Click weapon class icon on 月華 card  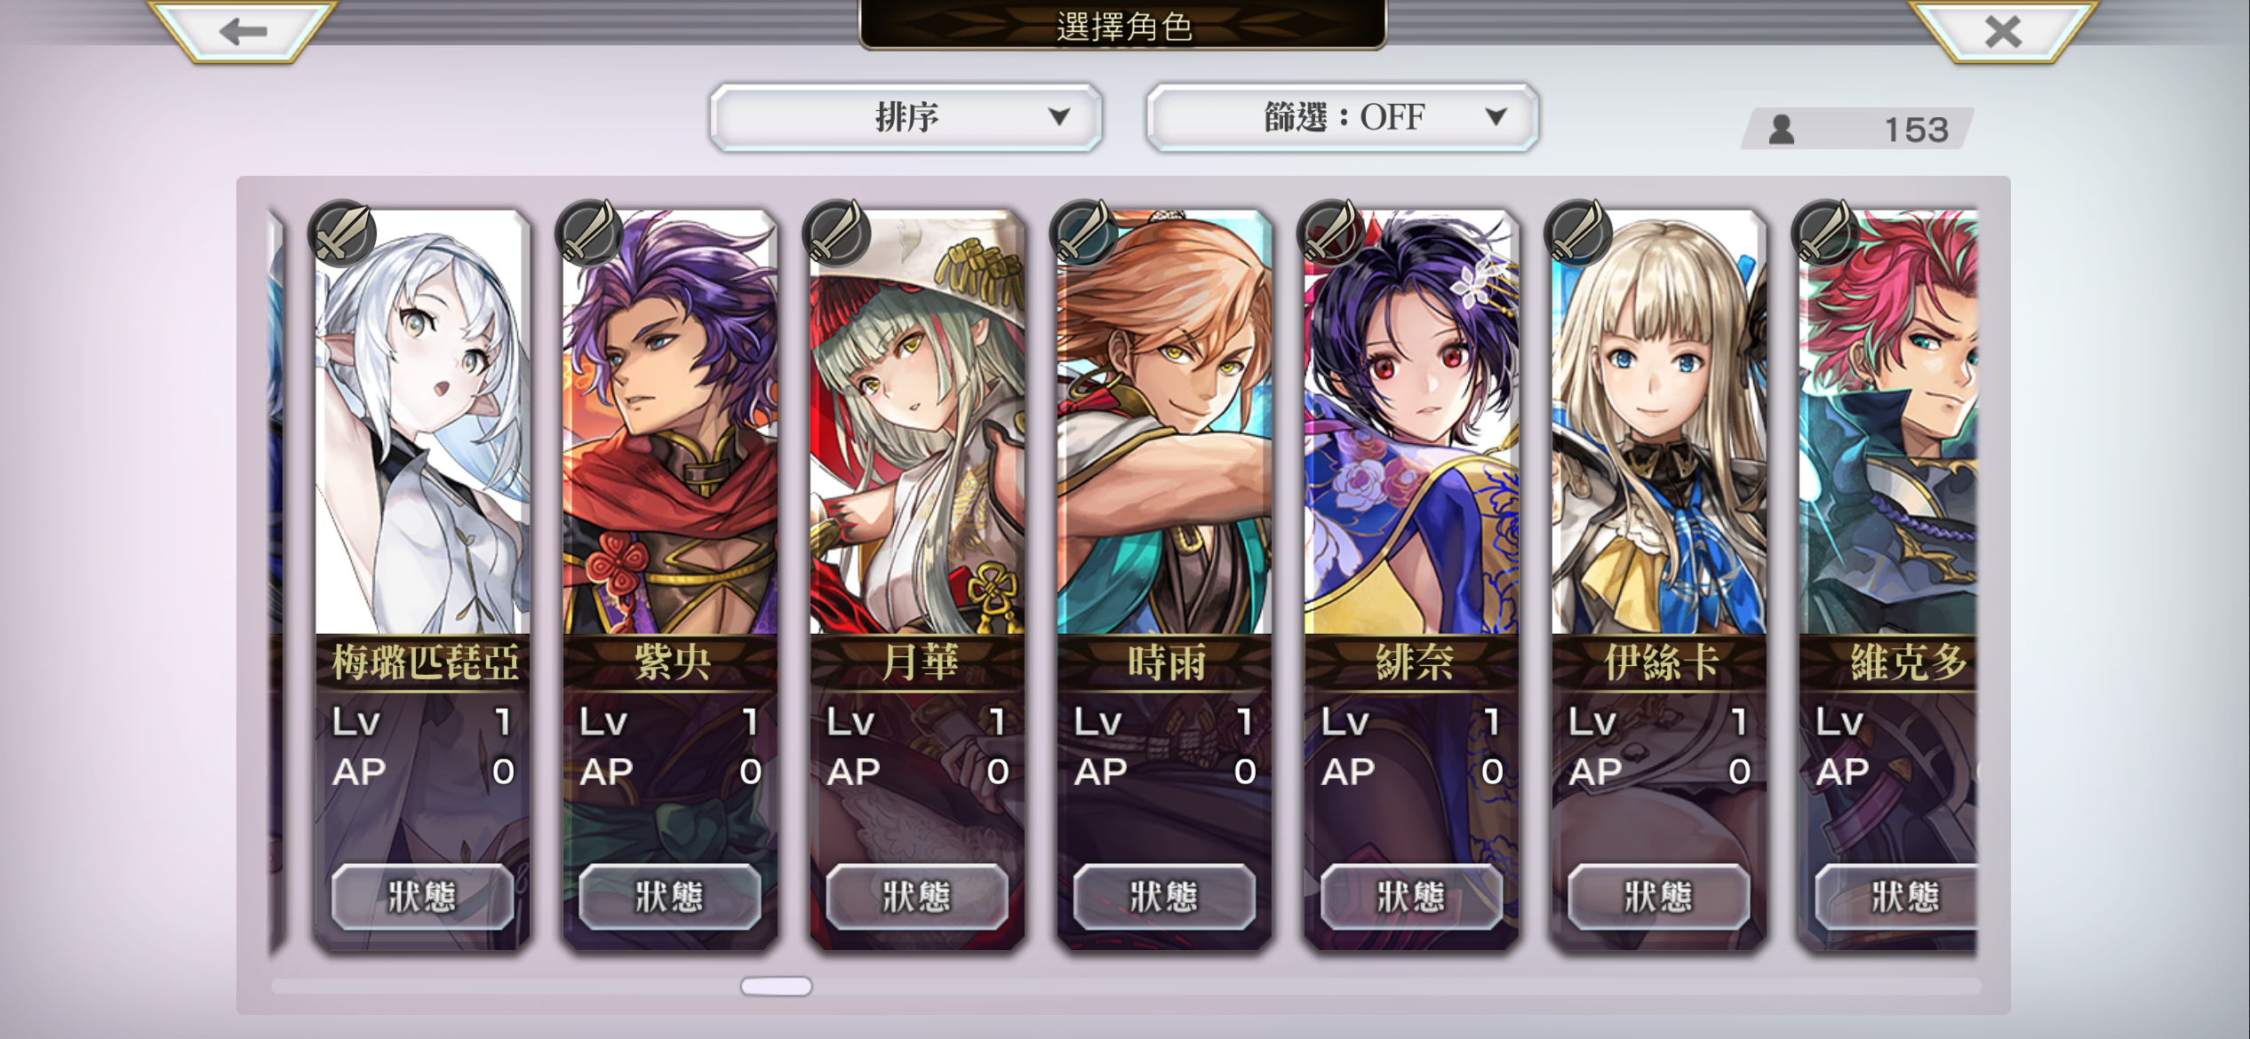(x=836, y=234)
